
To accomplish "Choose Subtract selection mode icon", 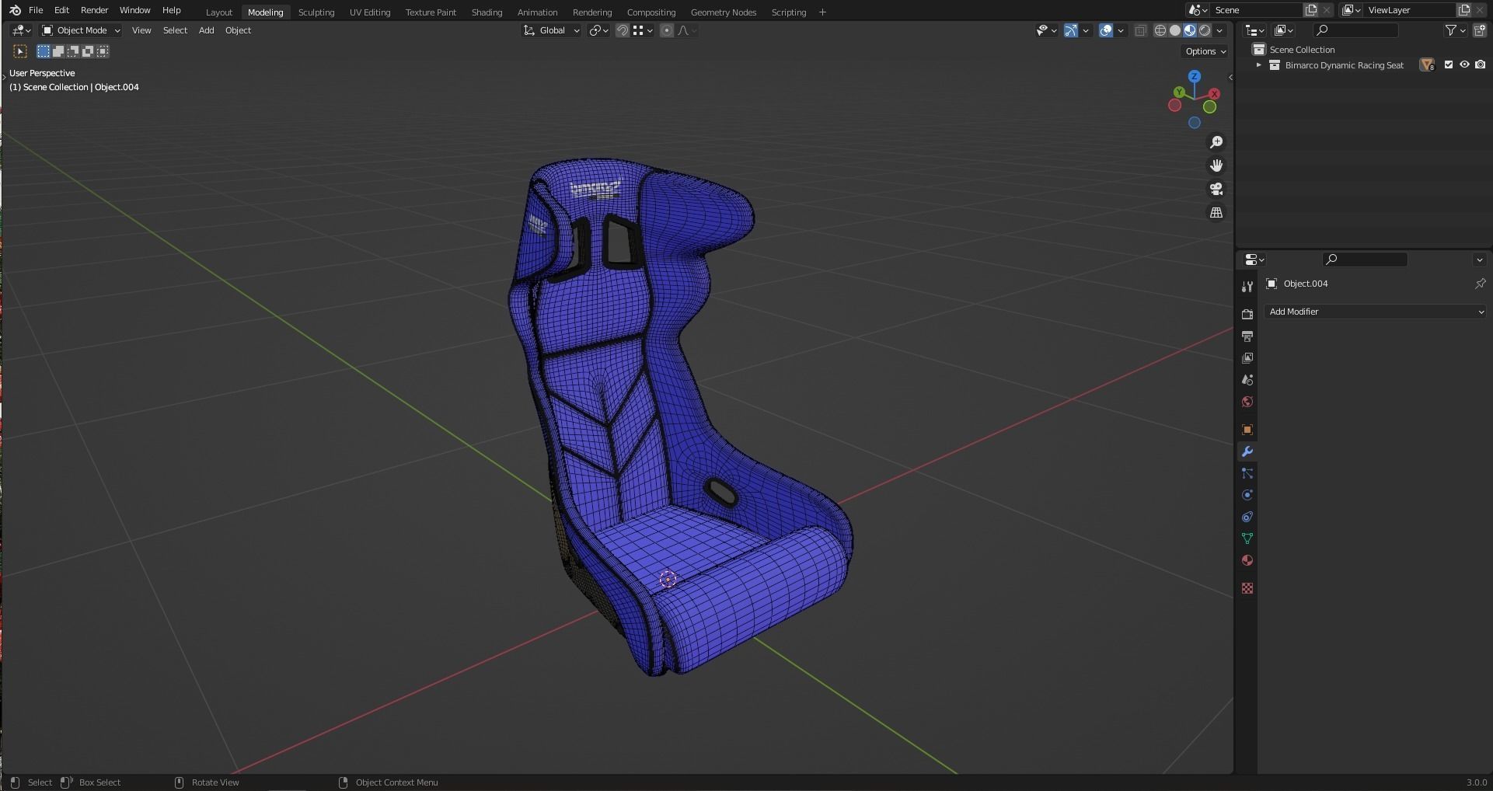I will [x=73, y=51].
